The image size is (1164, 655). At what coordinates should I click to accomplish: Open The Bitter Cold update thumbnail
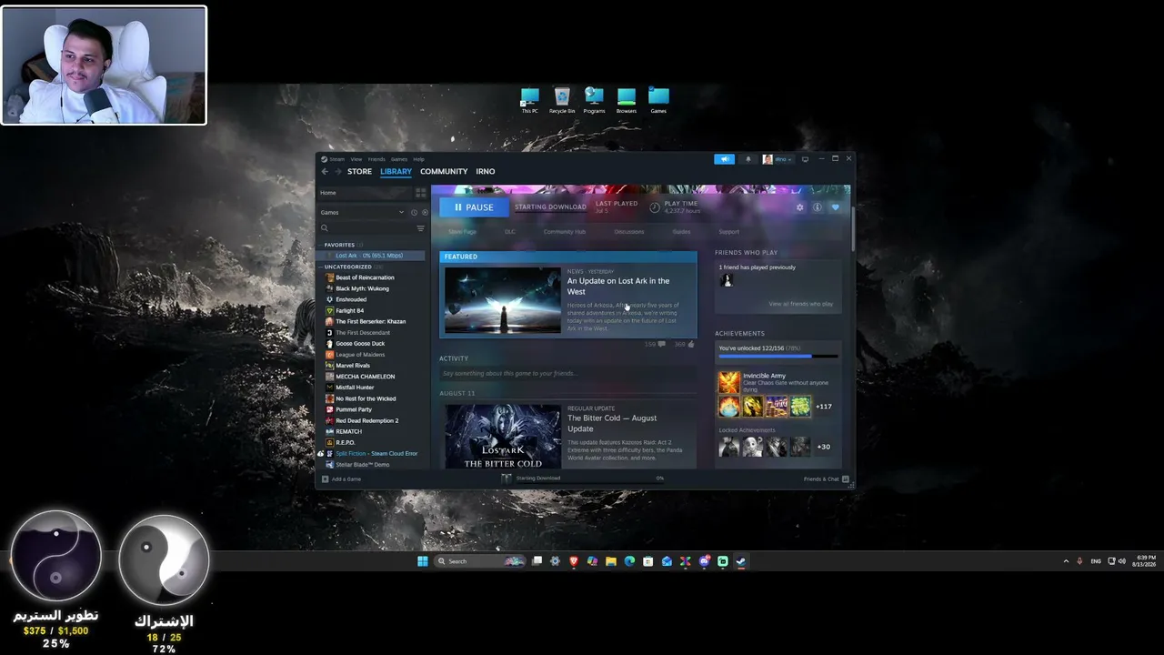(503, 437)
